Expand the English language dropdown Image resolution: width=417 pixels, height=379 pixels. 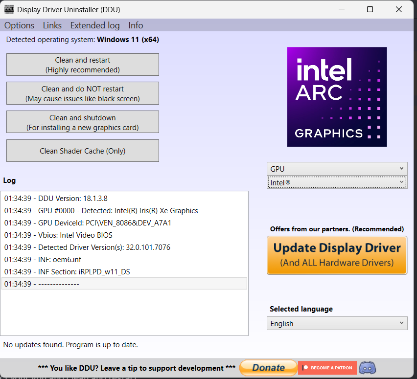click(337, 323)
